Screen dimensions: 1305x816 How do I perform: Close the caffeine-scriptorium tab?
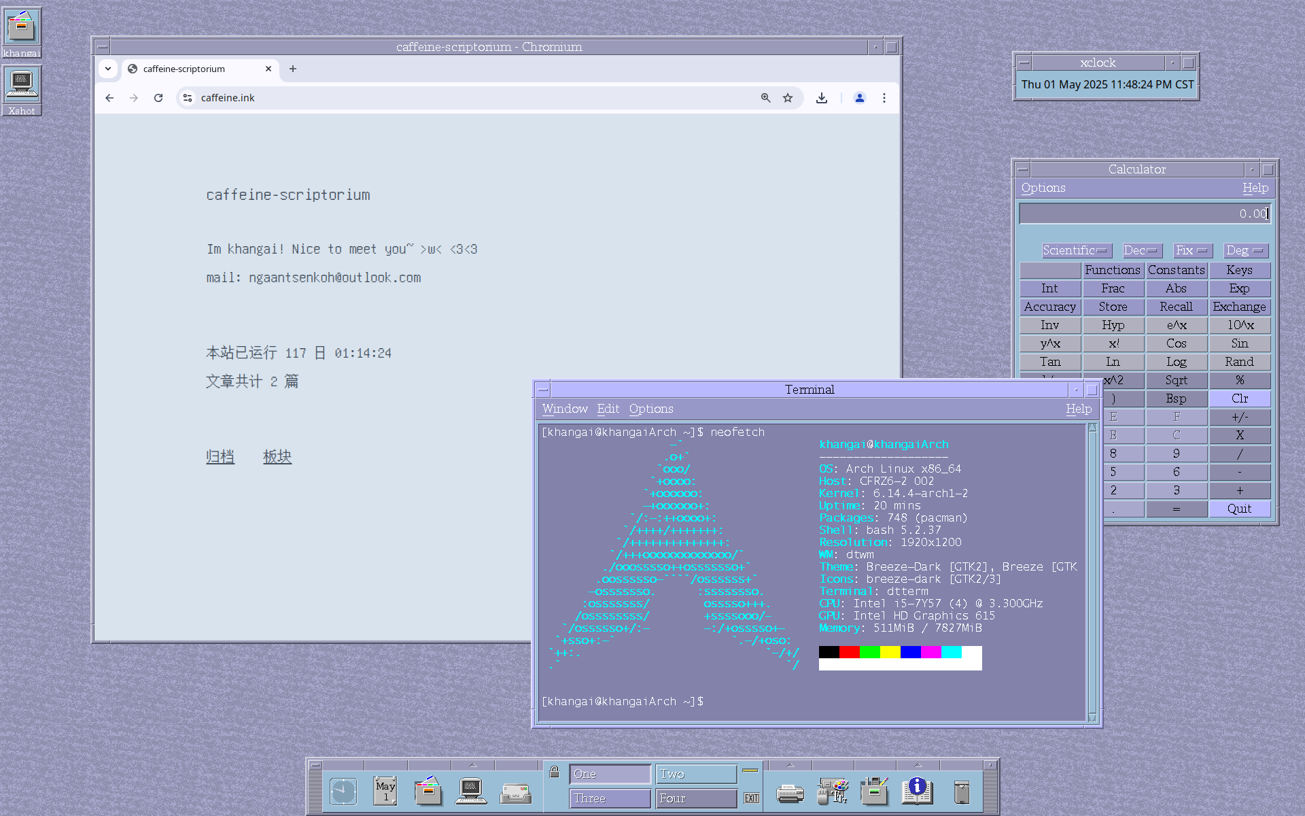268,69
